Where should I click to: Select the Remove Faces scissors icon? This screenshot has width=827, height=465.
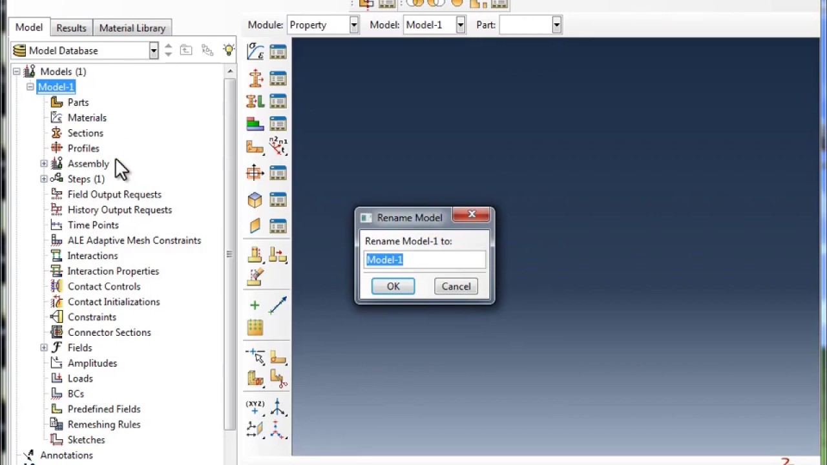278,379
